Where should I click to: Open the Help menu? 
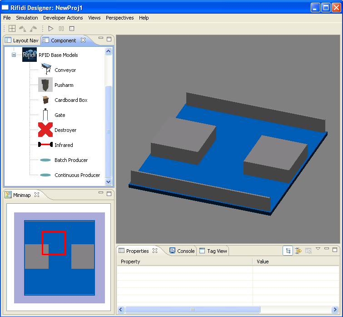click(144, 18)
